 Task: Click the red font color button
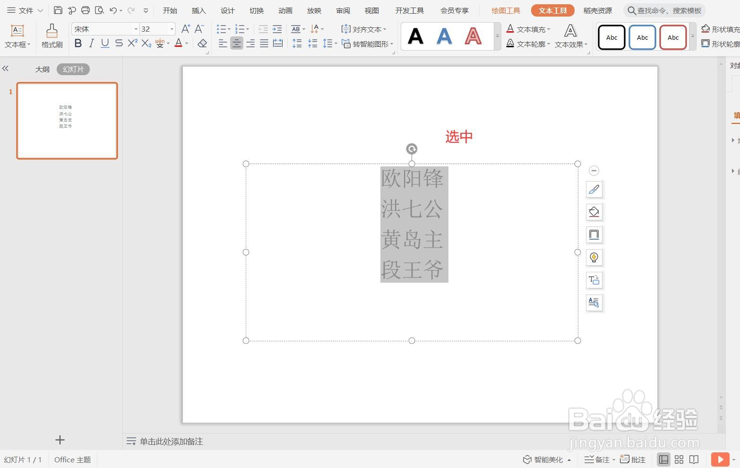click(179, 43)
